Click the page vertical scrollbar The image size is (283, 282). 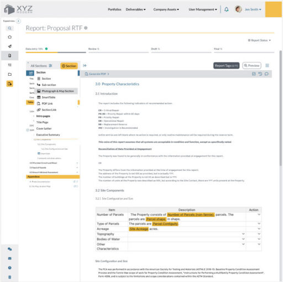coord(281,108)
